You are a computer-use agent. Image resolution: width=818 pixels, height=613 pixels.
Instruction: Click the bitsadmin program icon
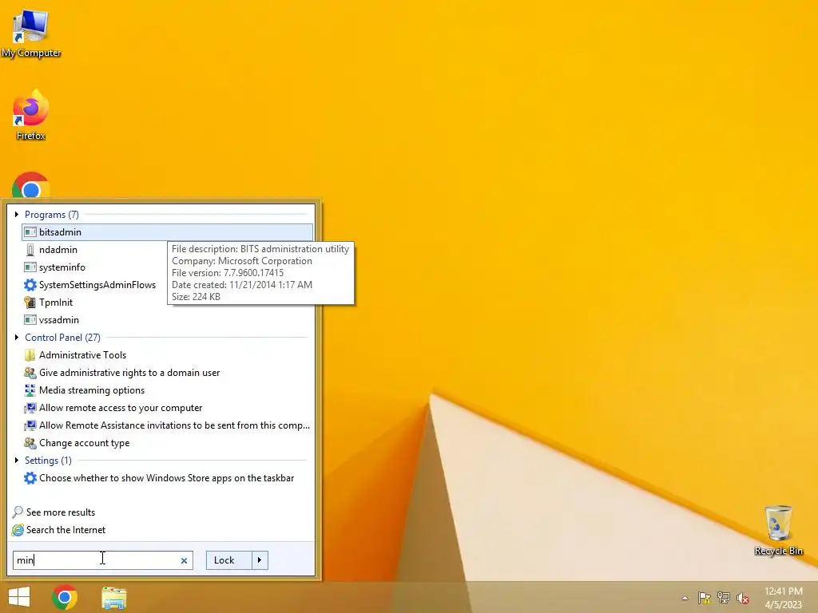coord(30,232)
